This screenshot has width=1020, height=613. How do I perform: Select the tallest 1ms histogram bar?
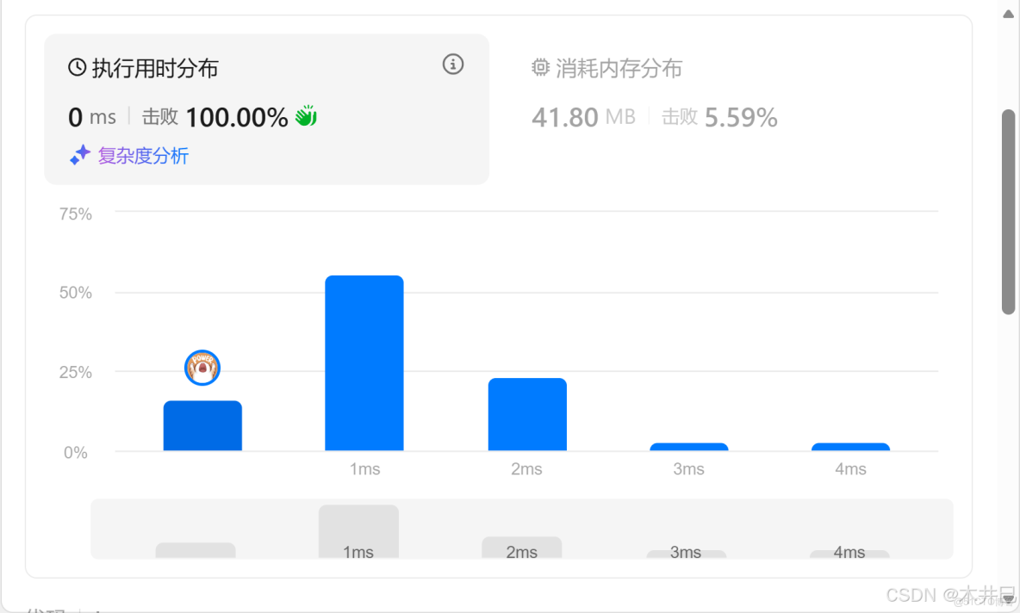pos(364,362)
